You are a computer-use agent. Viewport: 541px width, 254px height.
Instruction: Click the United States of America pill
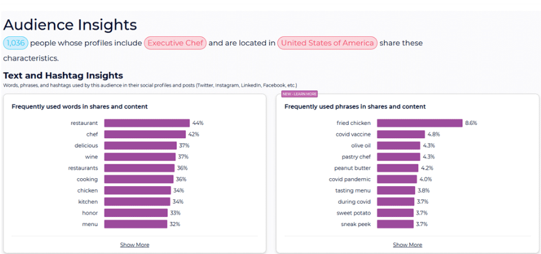click(x=327, y=43)
